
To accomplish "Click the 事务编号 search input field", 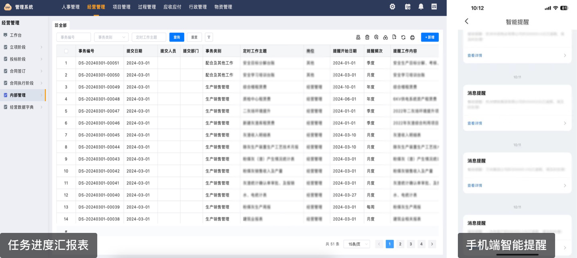I will point(73,37).
